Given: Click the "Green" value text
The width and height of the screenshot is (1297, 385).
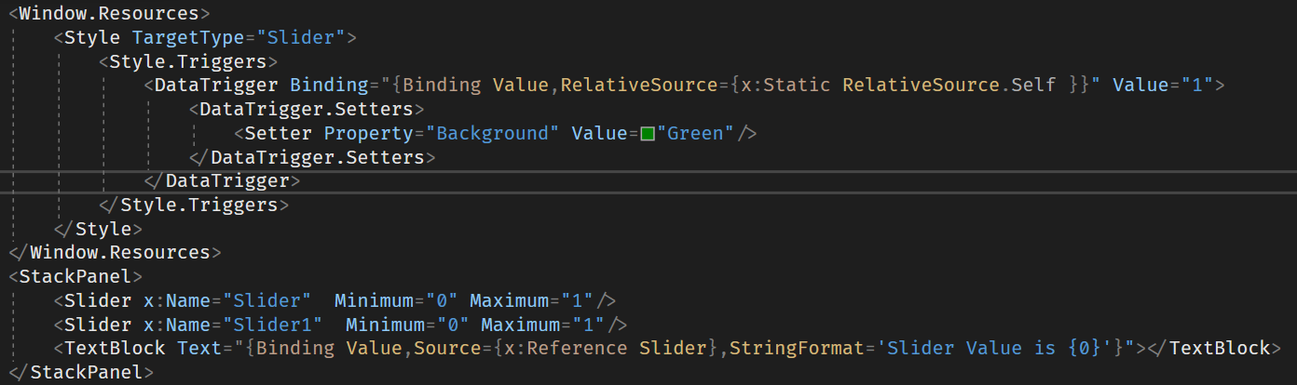Looking at the screenshot, I should pyautogui.click(x=695, y=134).
